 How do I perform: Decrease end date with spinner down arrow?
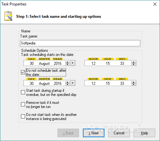(68, 84)
